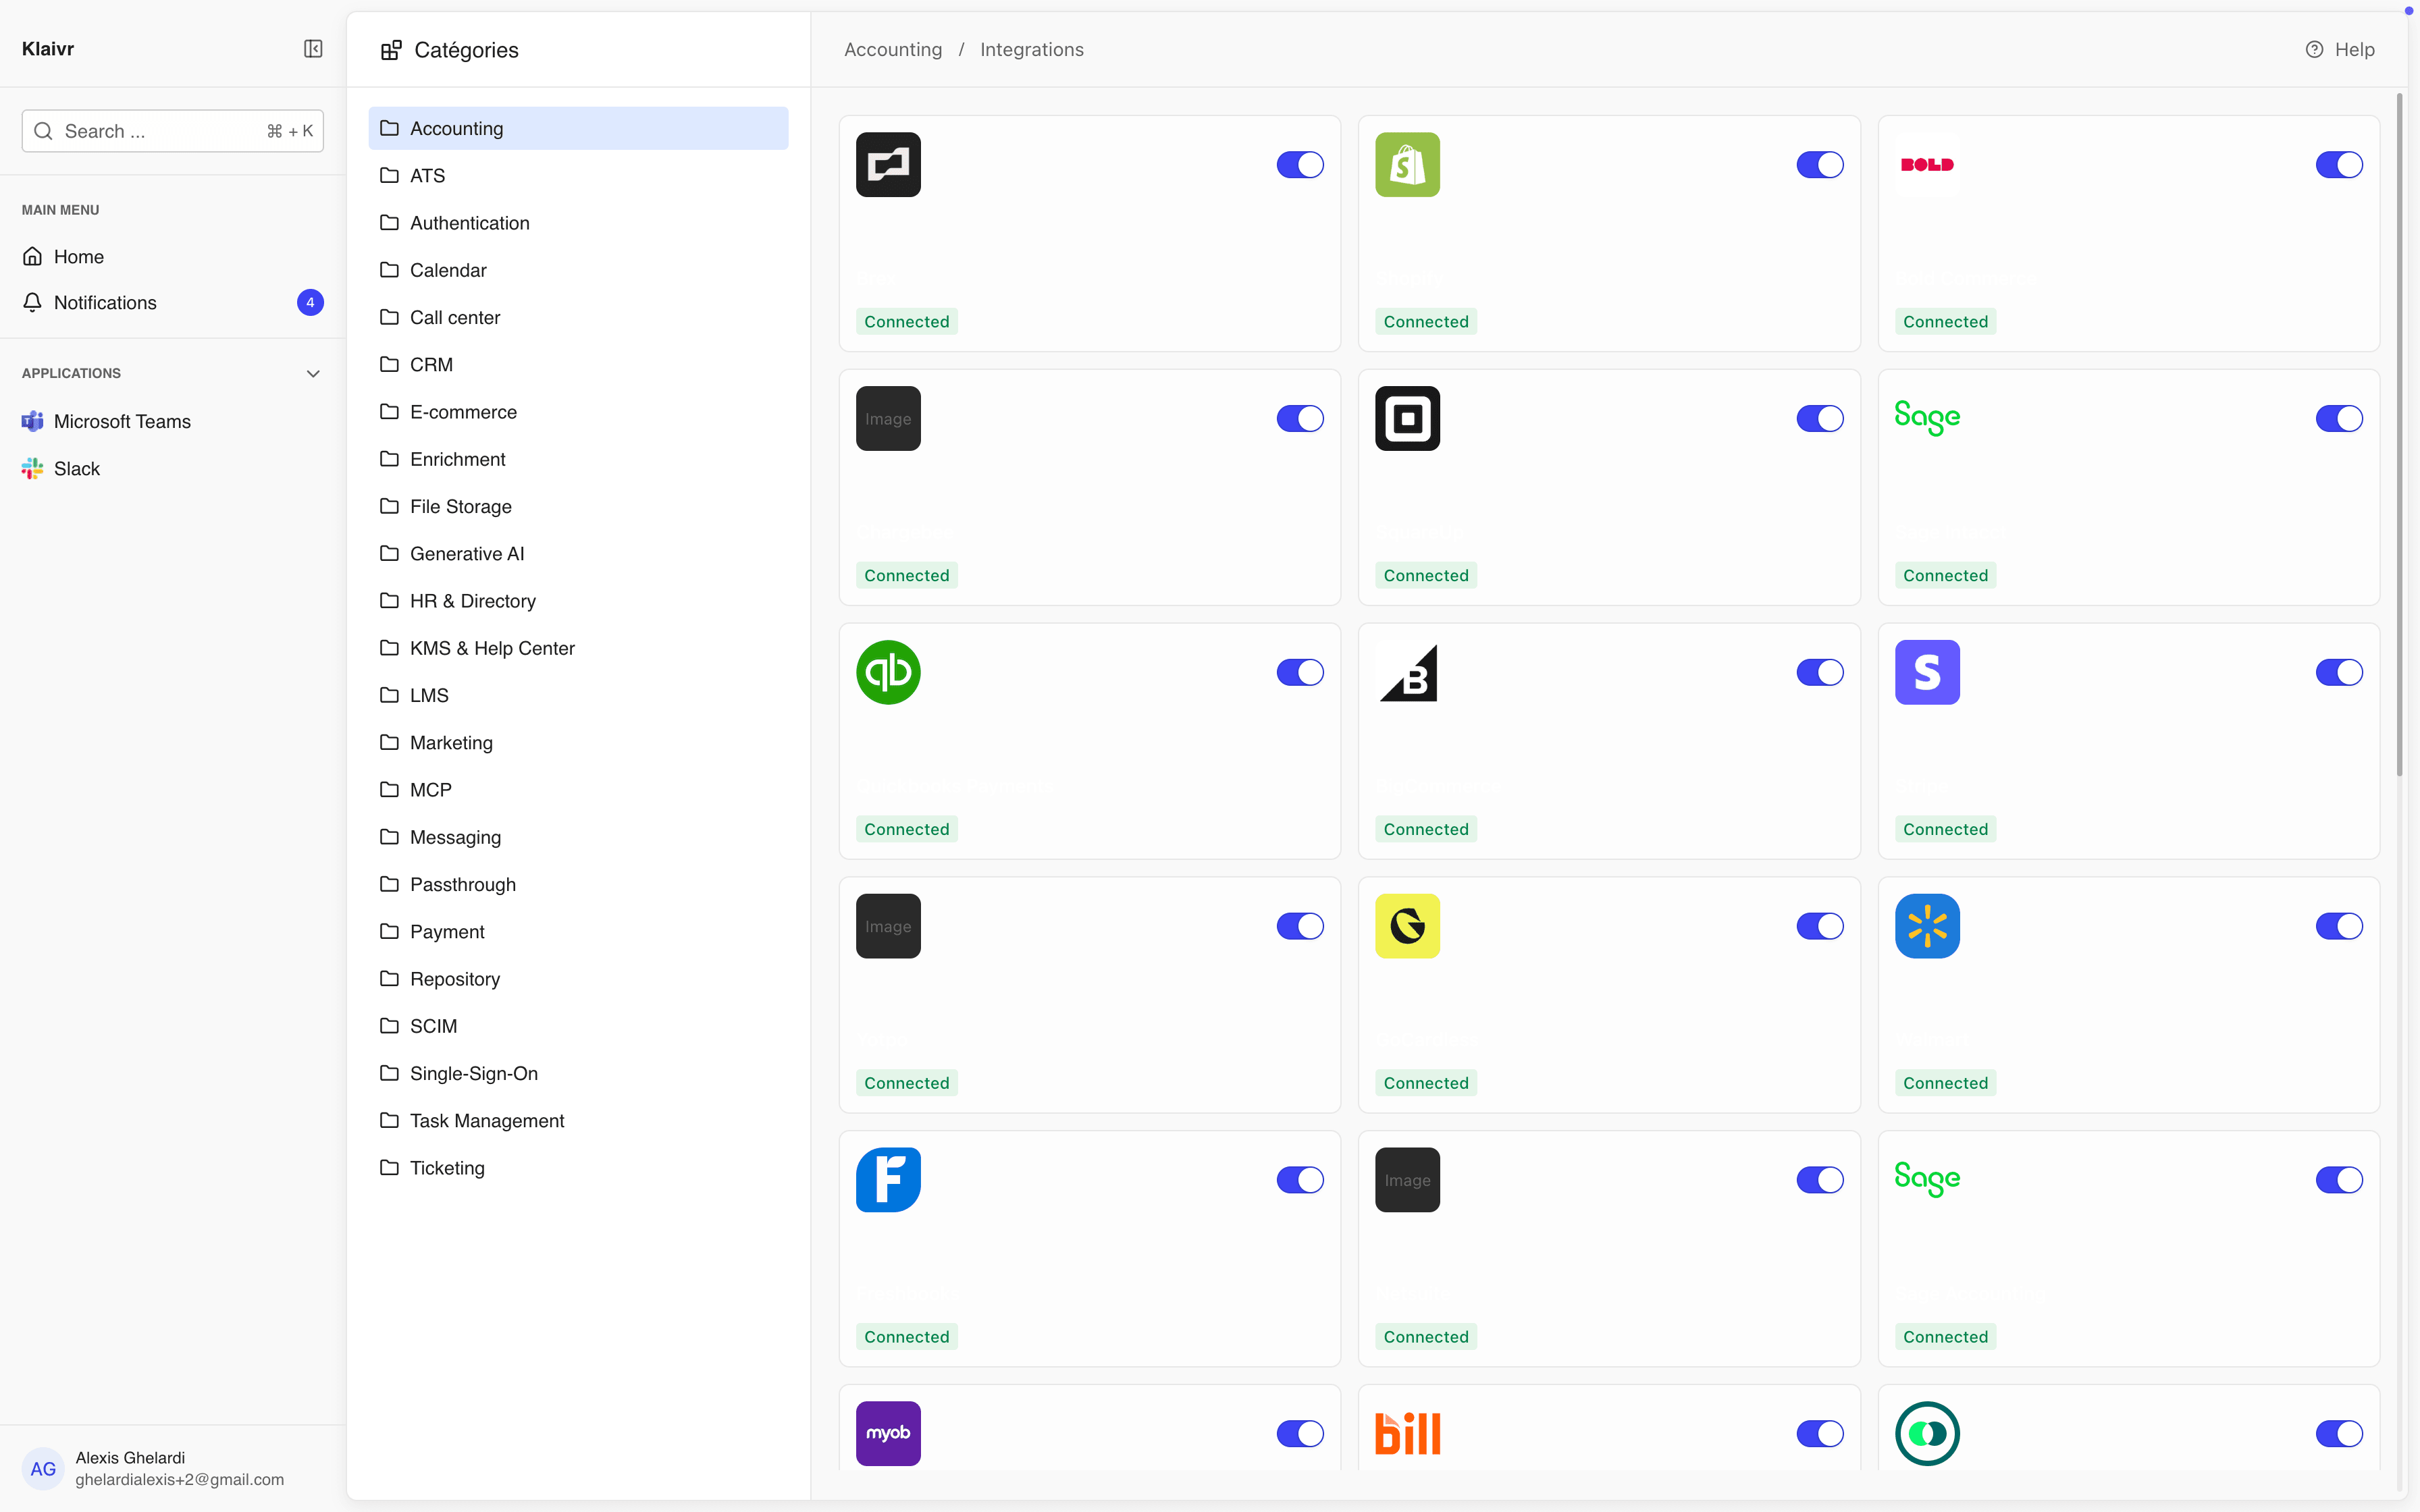This screenshot has height=1512, width=2420.
Task: Click the Microsoft Teams app icon
Action: click(33, 421)
